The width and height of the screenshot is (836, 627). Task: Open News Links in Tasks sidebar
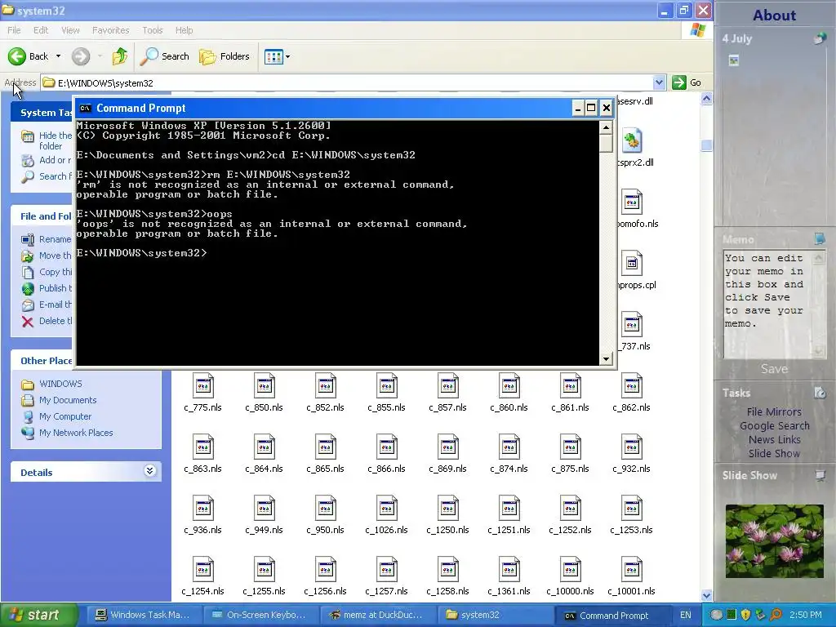774,439
